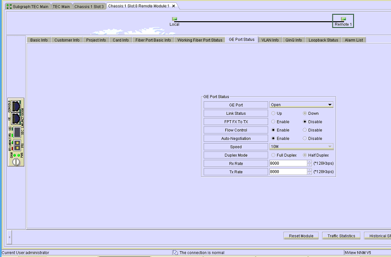The height and width of the screenshot is (257, 391).
Task: Click the Link Status label cell
Action: [x=236, y=113]
